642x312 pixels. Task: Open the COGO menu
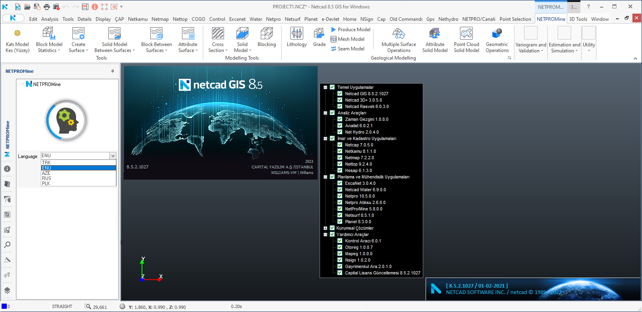[198, 19]
